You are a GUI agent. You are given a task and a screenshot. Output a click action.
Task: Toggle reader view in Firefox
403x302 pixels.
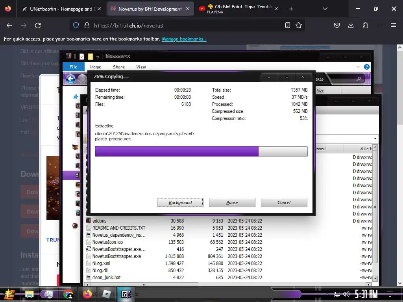point(288,25)
